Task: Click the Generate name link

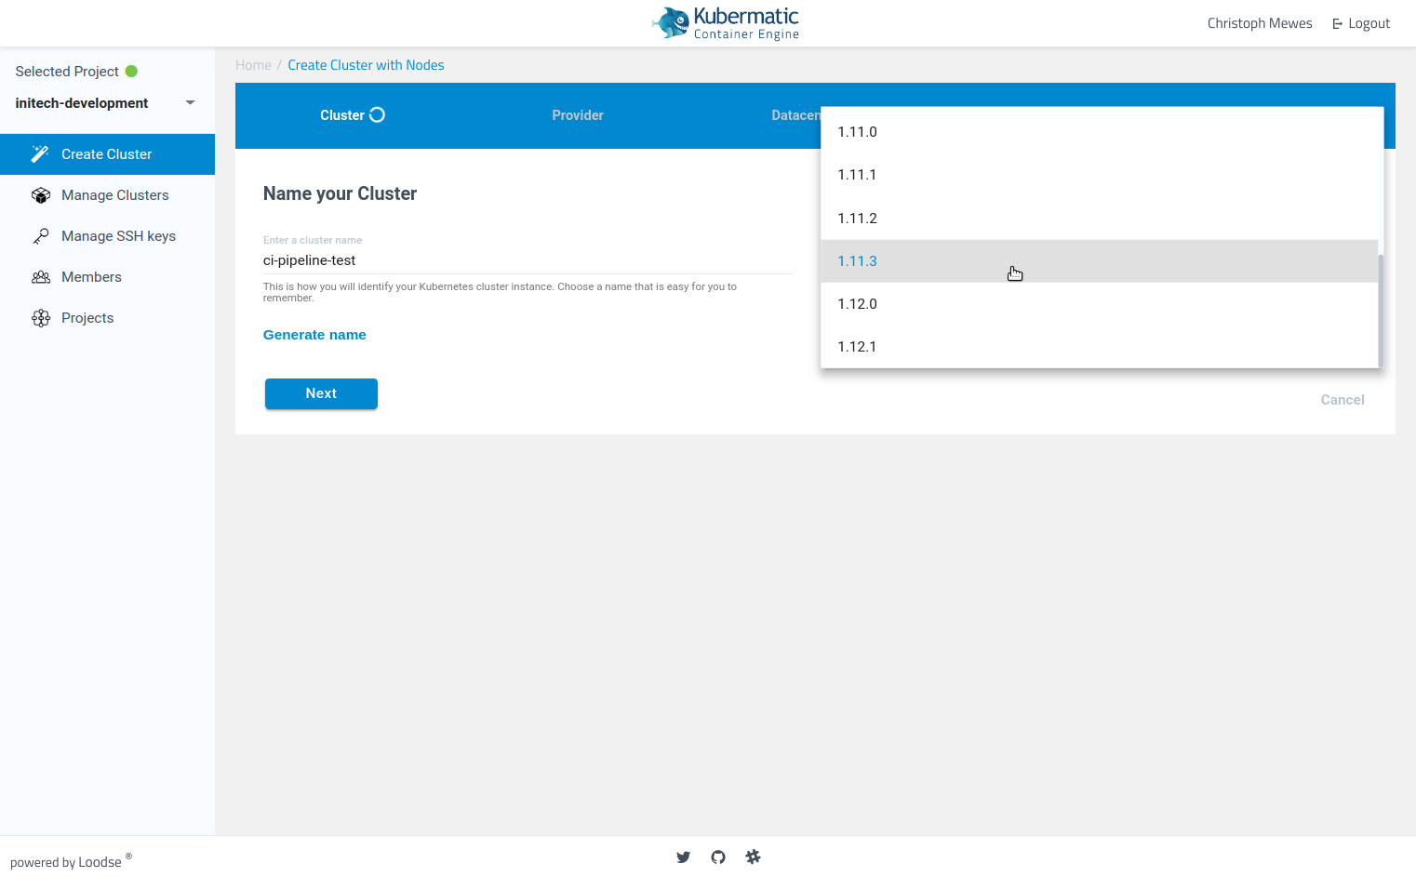Action: (314, 335)
